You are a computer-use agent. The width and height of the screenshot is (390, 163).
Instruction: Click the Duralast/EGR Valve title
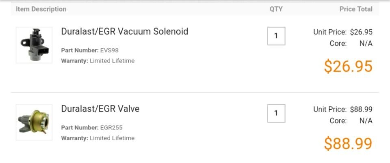[100, 109]
